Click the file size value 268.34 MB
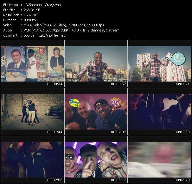Screen dimensions: 192x184 [32, 10]
